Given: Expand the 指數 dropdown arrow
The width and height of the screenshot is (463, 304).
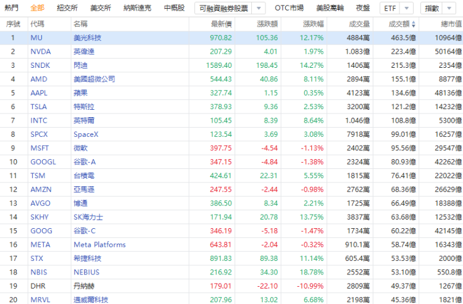Looking at the screenshot, I should (x=449, y=8).
